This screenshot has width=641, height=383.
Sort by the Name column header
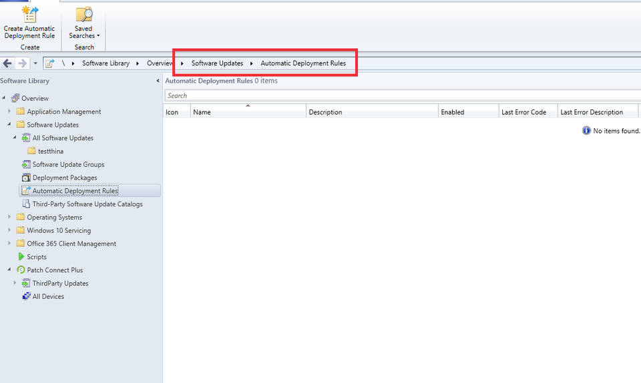click(247, 112)
